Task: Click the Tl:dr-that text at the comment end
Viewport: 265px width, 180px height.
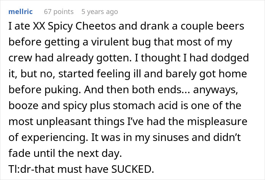Action: [x=31, y=169]
